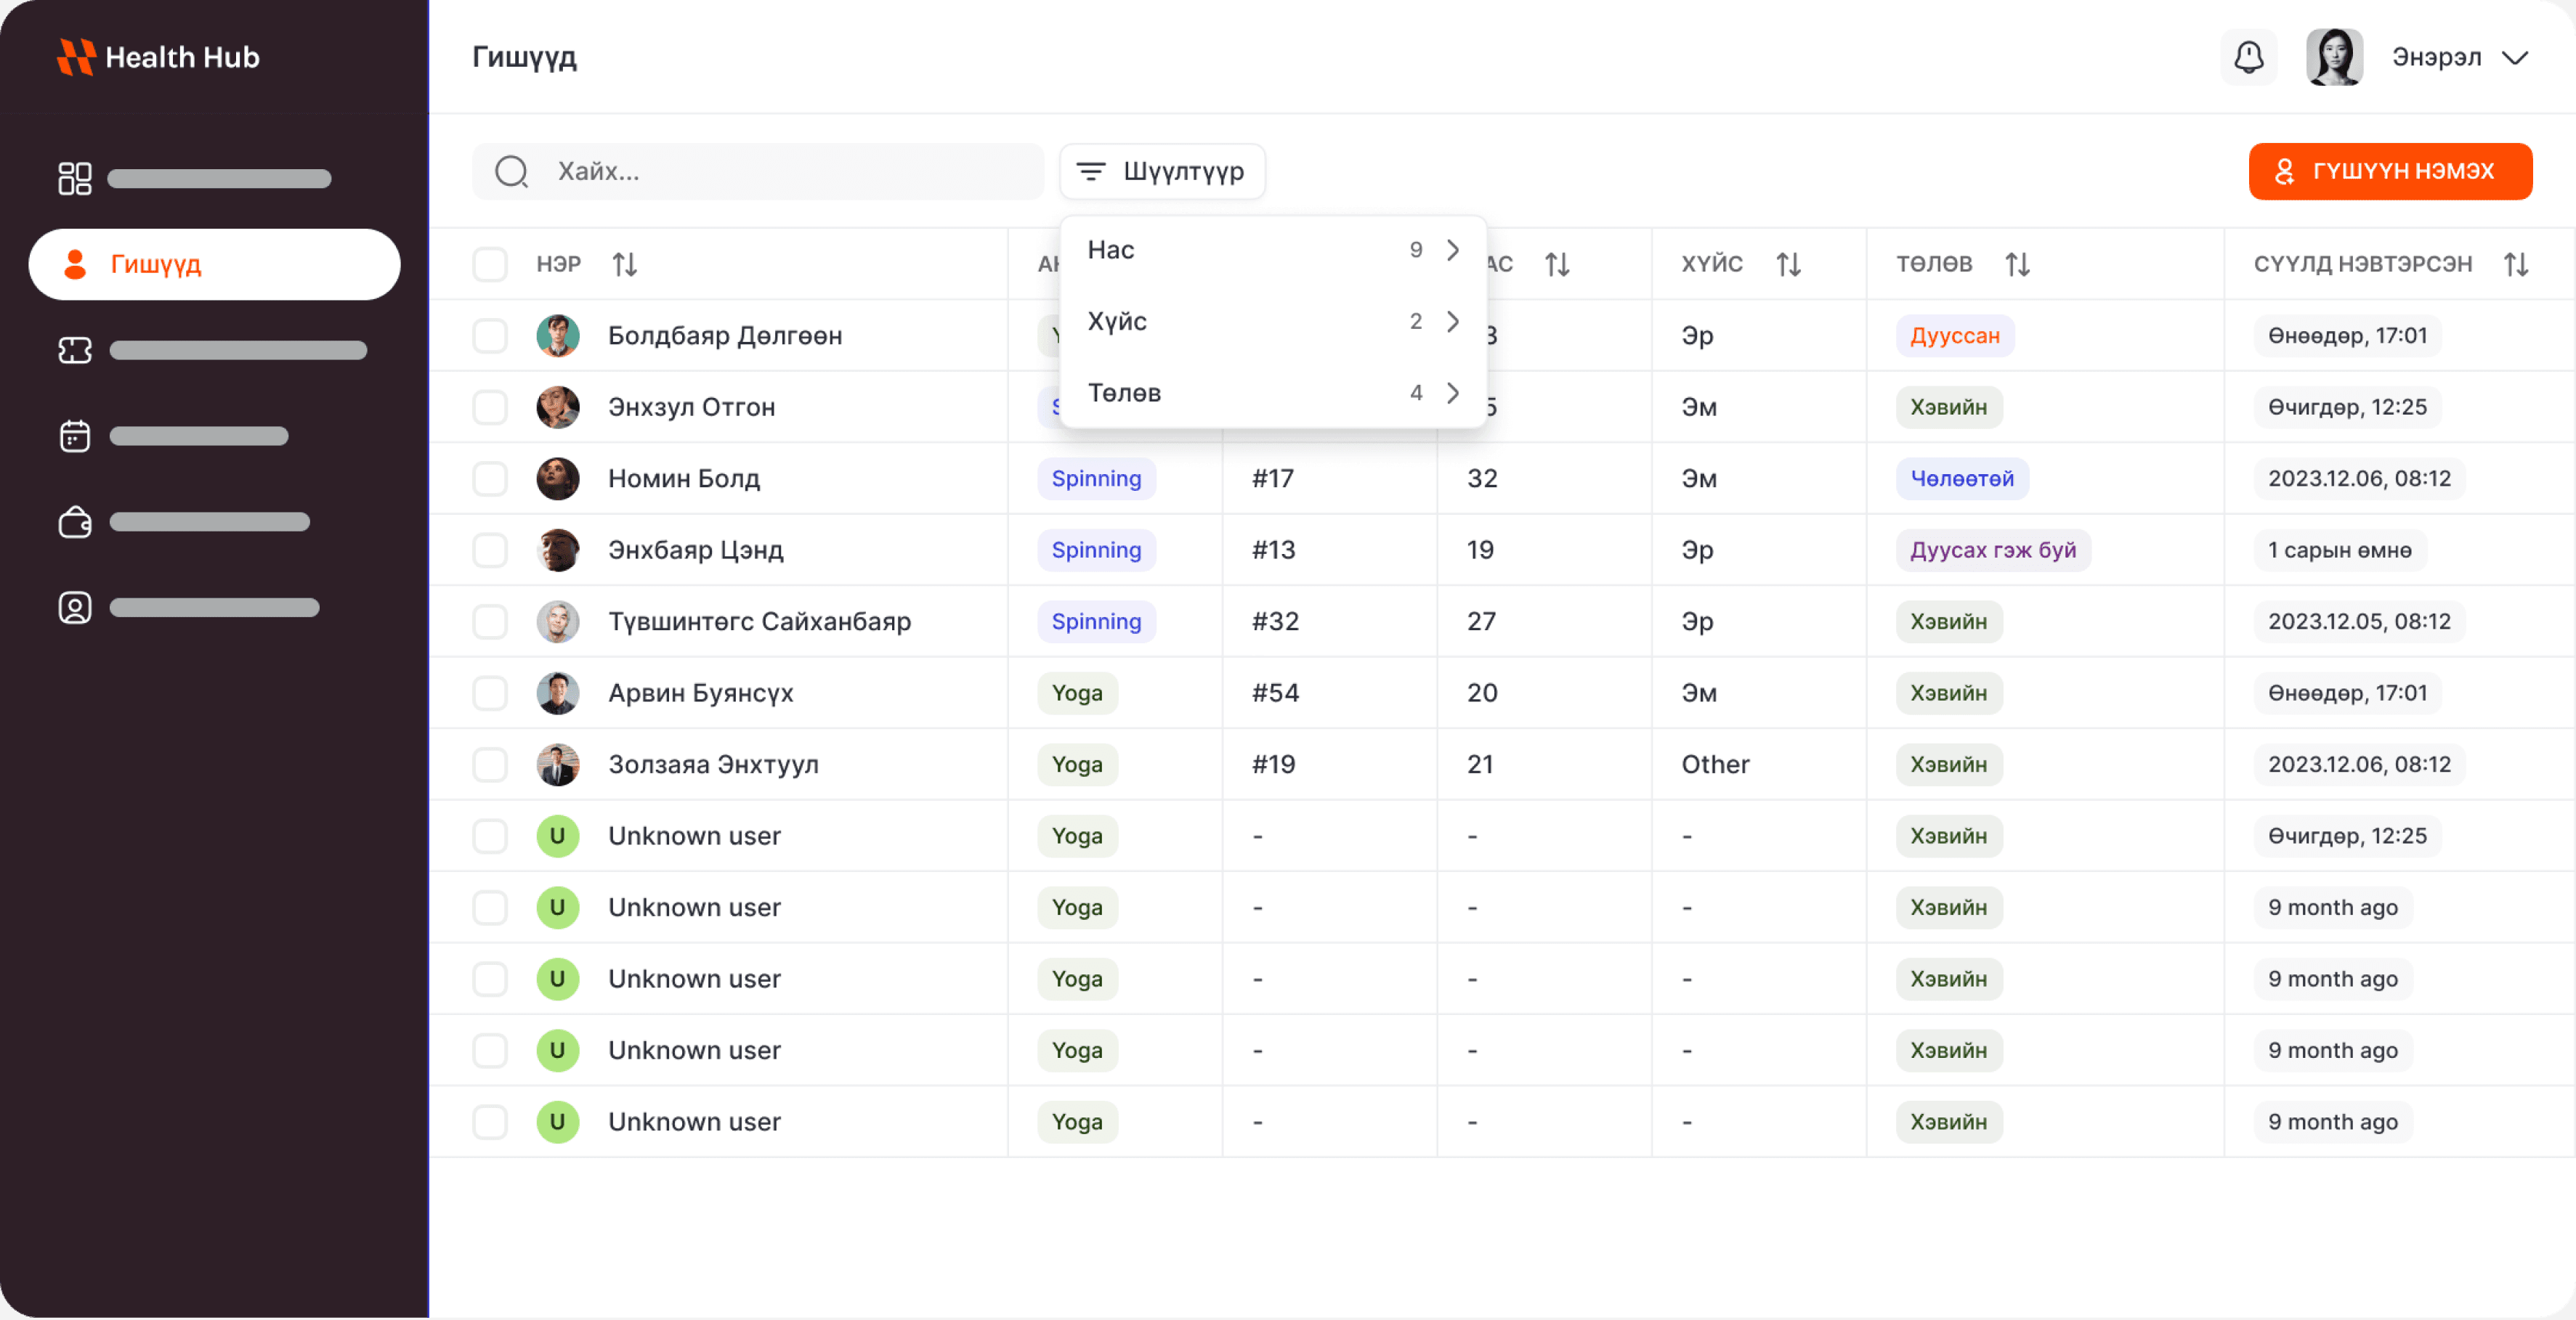This screenshot has width=2576, height=1320.
Task: Toggle the Шүүлтүүр filter dropdown
Action: 1162,172
